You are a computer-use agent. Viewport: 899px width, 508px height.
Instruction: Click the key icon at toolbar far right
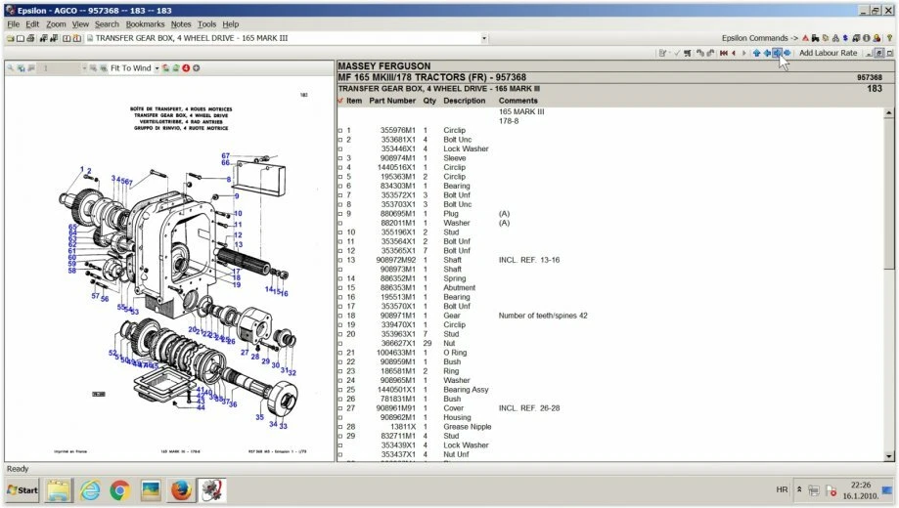(x=890, y=38)
